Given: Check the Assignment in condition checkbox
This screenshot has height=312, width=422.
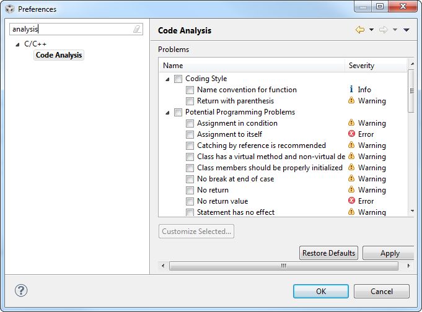Looking at the screenshot, I should click(190, 123).
